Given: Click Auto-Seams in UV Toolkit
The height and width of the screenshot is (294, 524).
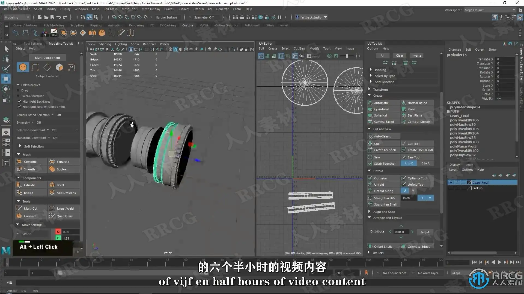Looking at the screenshot, I should 382,136.
